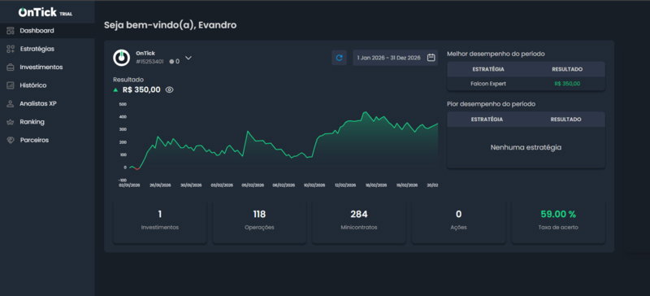Click the R$ 350,00 Resultado value
The image size is (650, 296).
[141, 89]
